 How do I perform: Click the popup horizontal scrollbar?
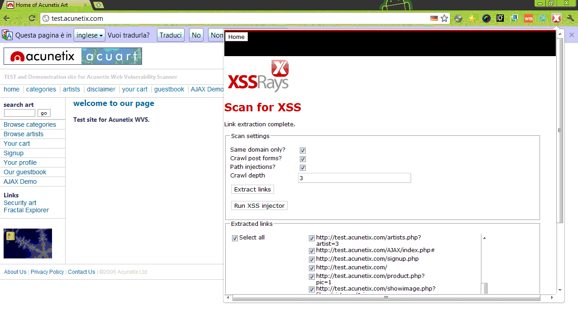click(x=386, y=298)
